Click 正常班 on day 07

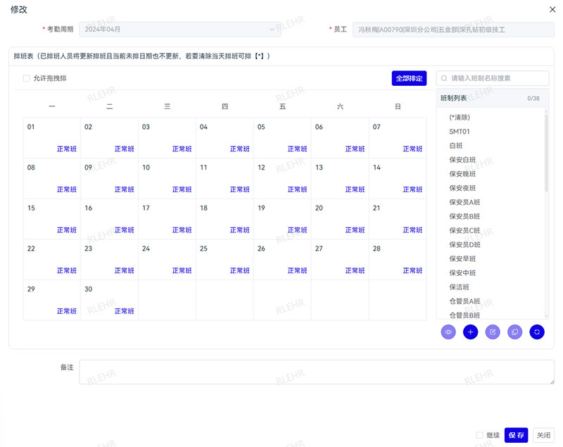click(x=412, y=149)
